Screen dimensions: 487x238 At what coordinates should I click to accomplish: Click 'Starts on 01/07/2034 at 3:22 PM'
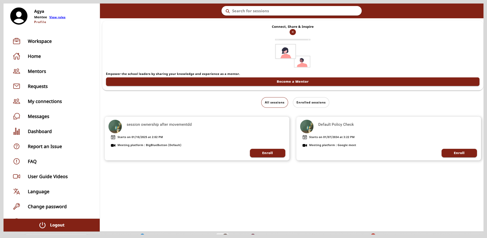pos(332,137)
